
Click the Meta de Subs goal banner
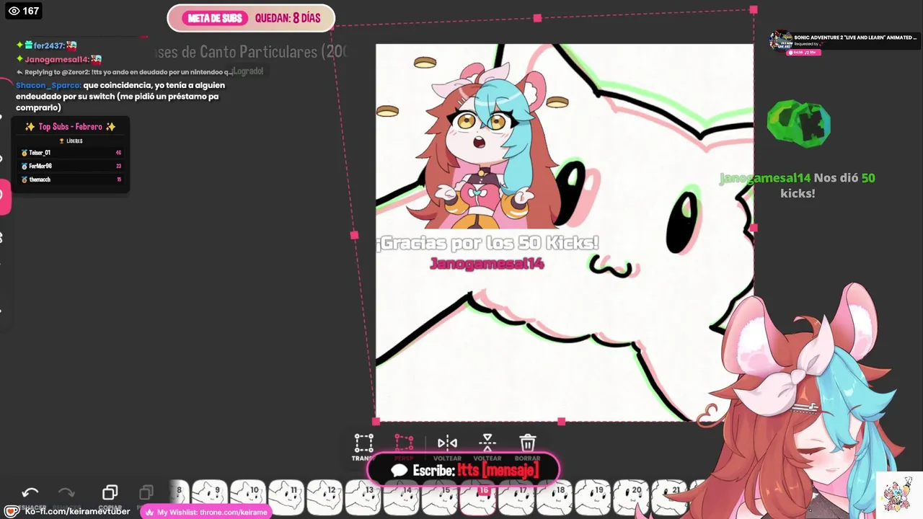[x=251, y=18]
